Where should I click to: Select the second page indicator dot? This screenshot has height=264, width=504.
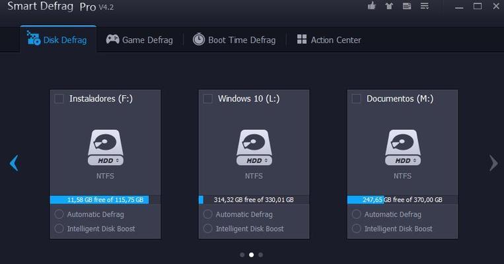click(x=252, y=255)
